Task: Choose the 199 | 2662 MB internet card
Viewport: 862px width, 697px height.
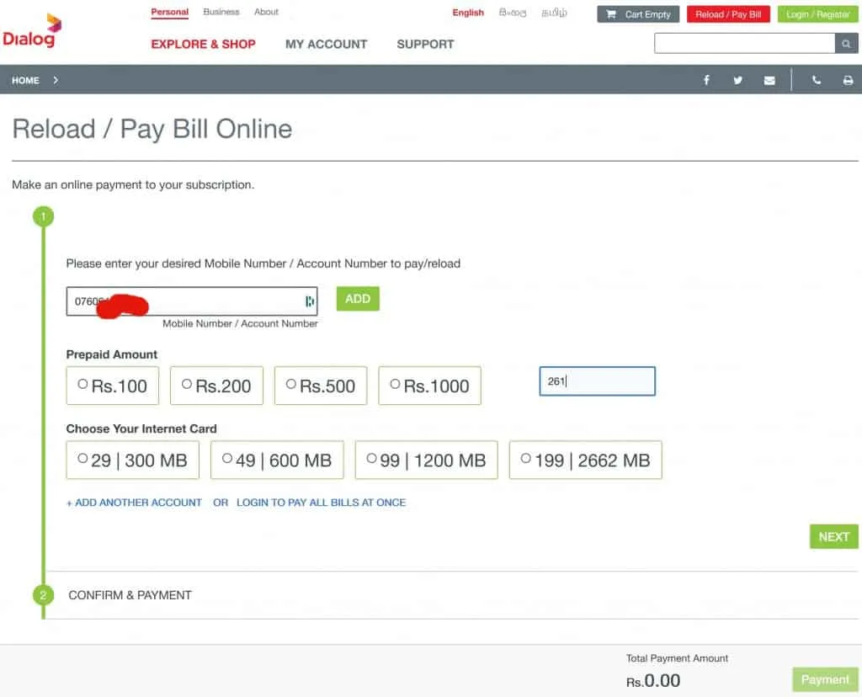Action: 526,459
